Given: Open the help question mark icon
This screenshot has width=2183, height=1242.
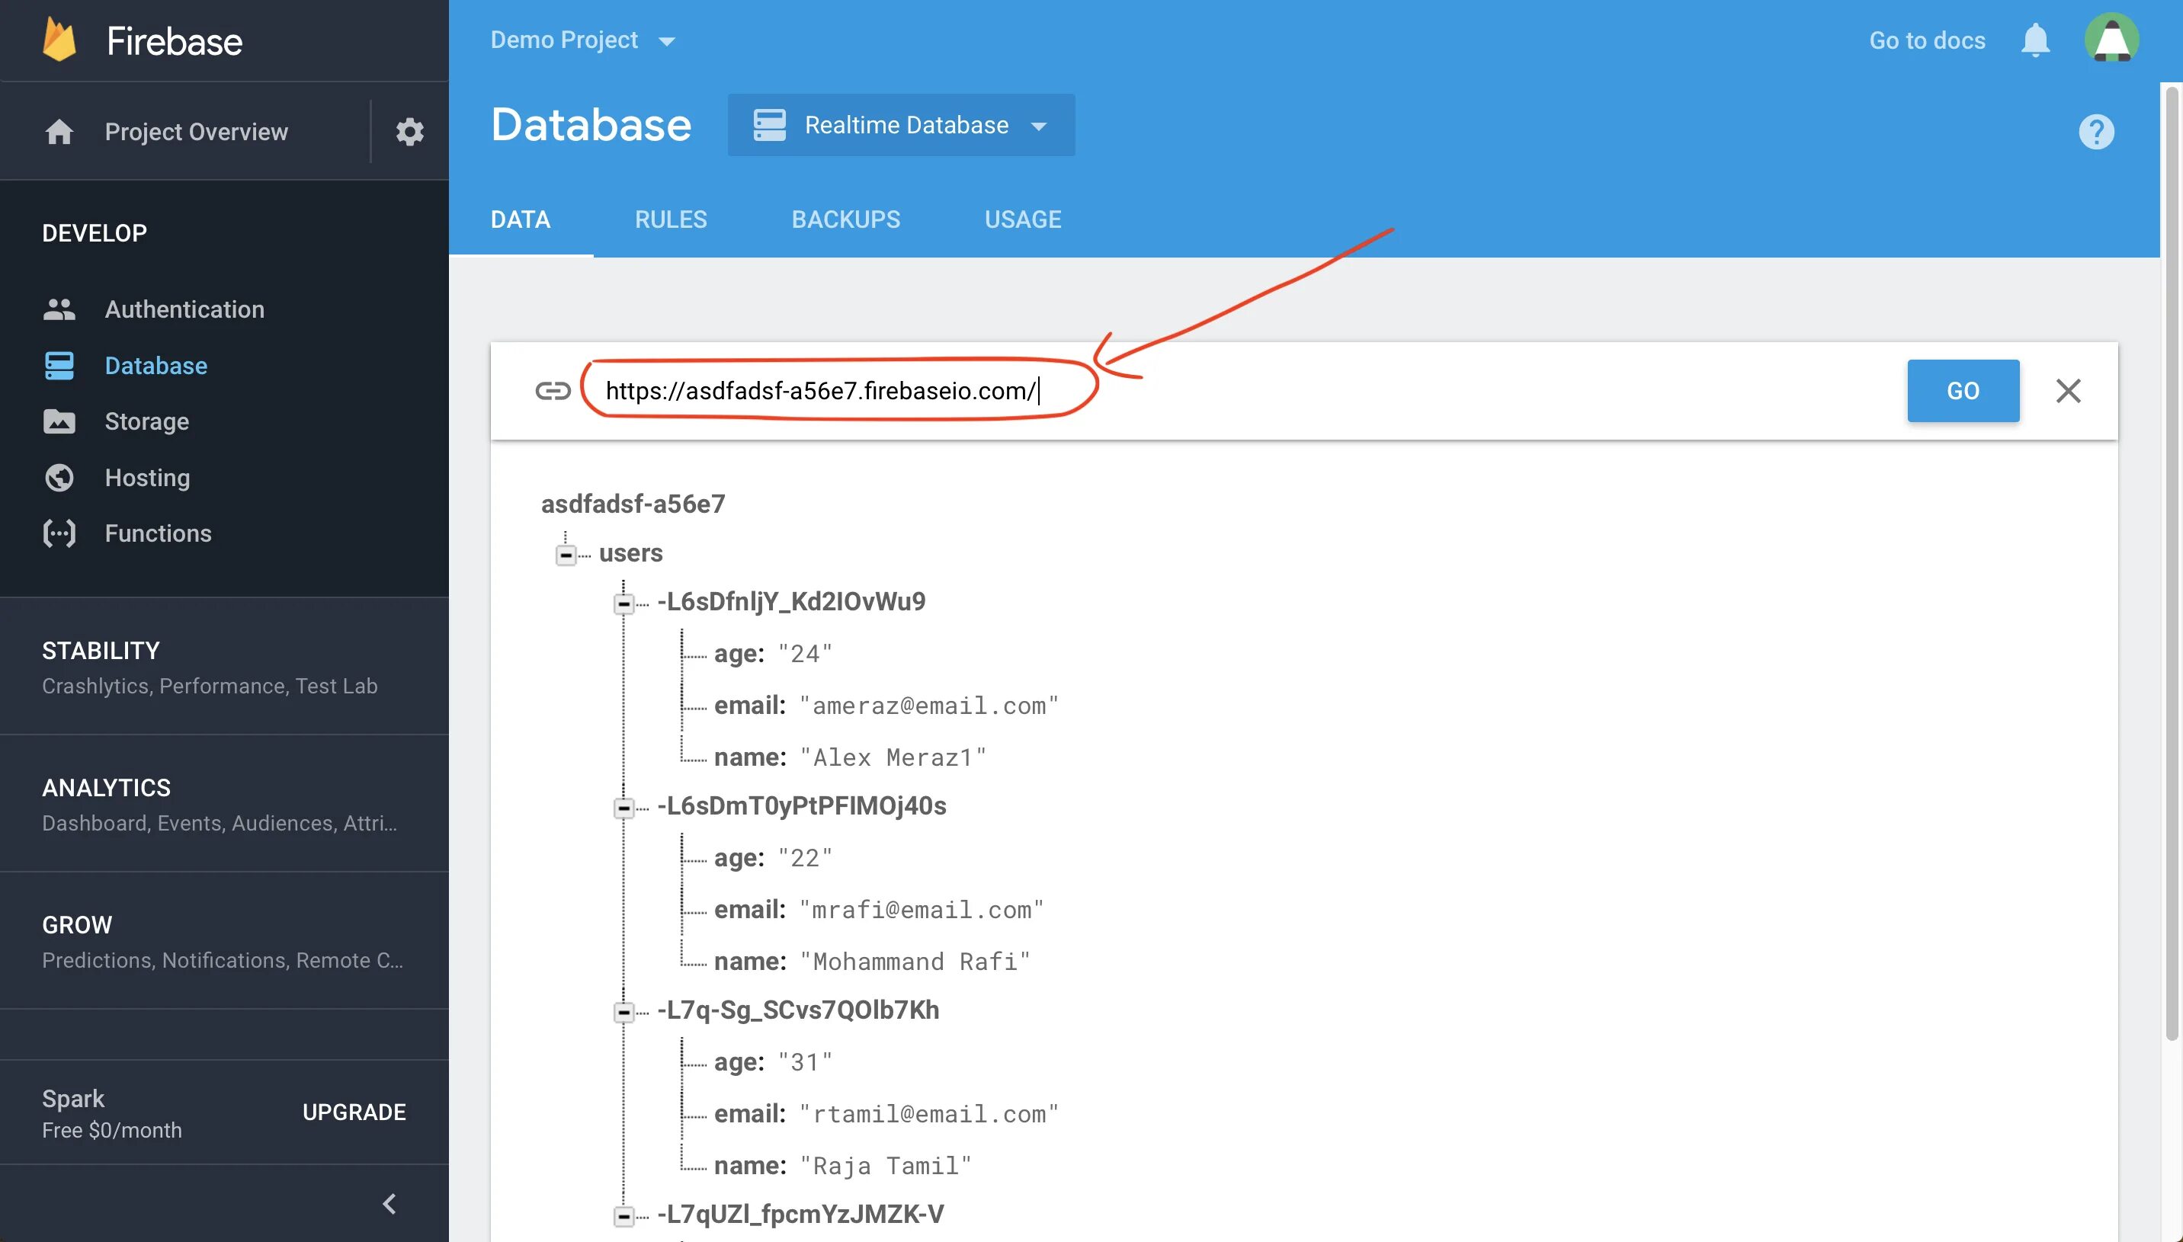Looking at the screenshot, I should 2095,131.
